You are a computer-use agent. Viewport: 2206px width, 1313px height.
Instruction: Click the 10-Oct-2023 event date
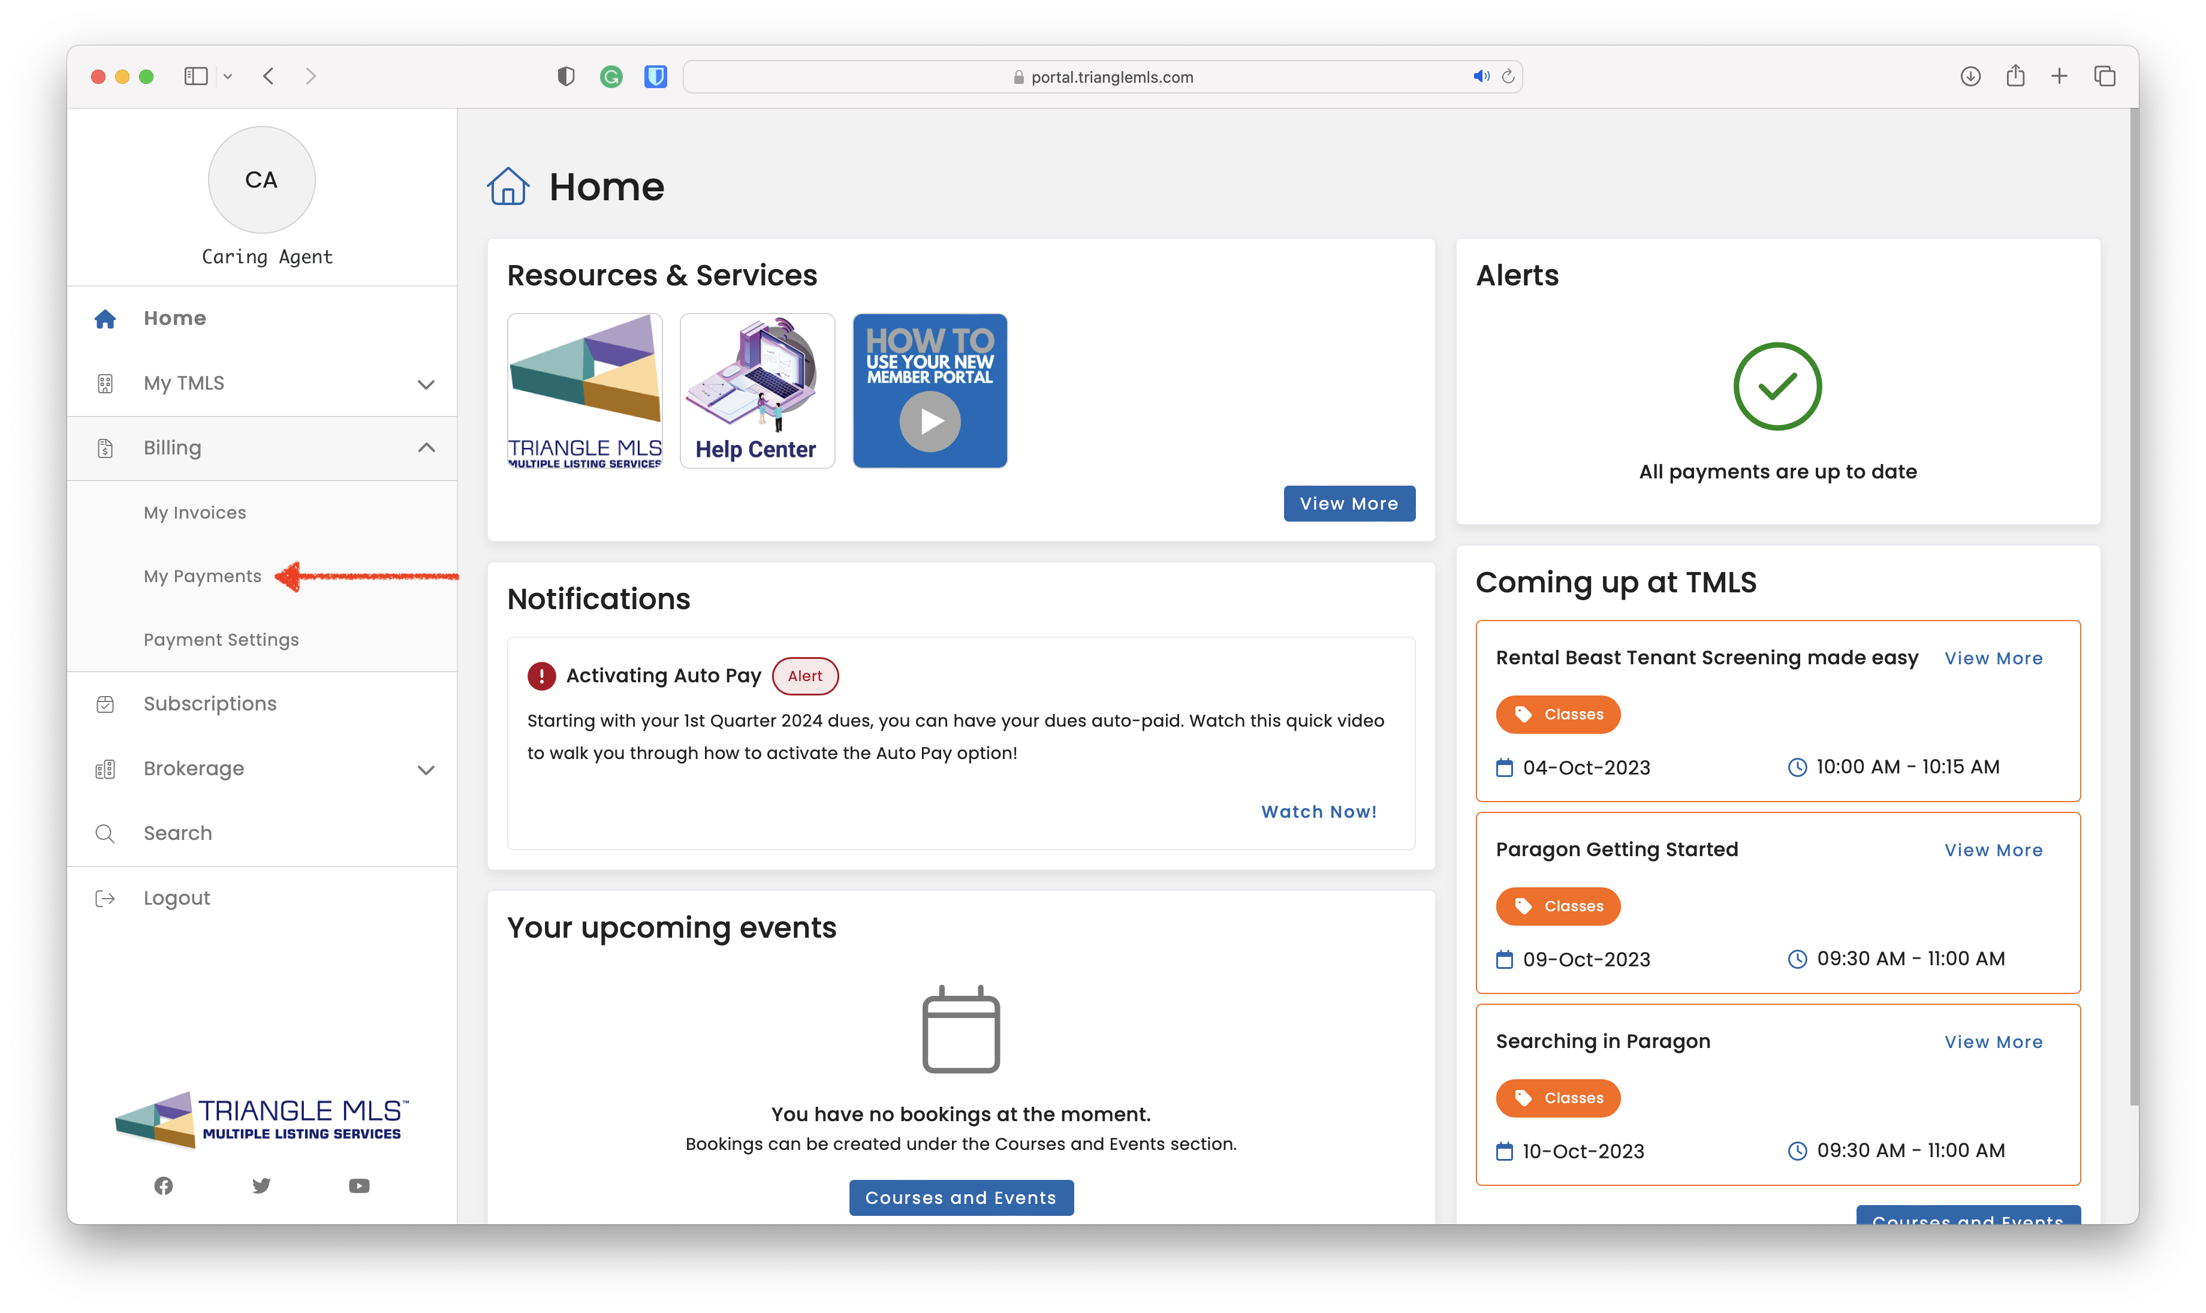pyautogui.click(x=1583, y=1152)
